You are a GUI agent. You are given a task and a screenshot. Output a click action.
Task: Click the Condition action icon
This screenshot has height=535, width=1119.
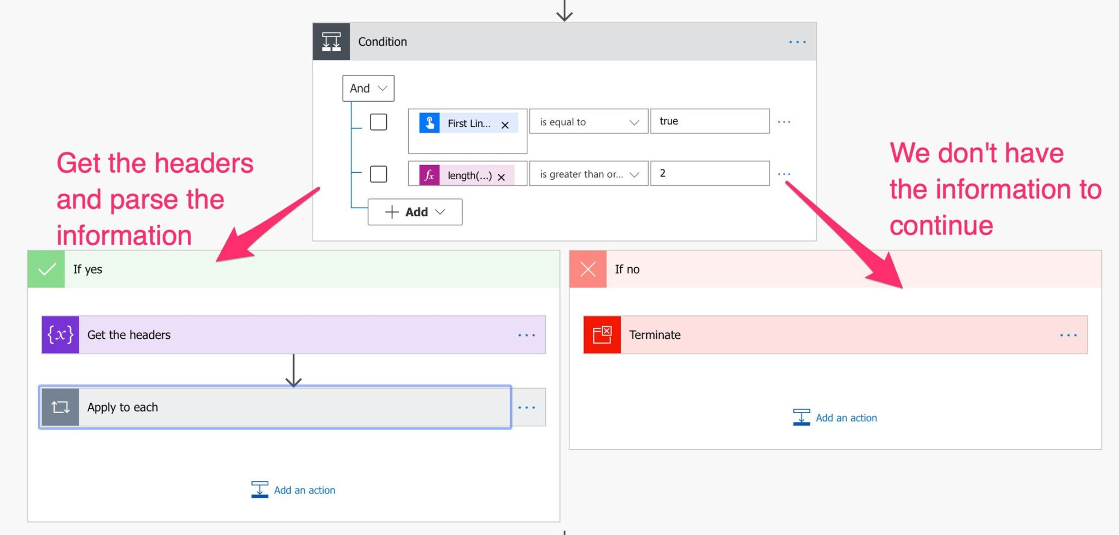(331, 41)
